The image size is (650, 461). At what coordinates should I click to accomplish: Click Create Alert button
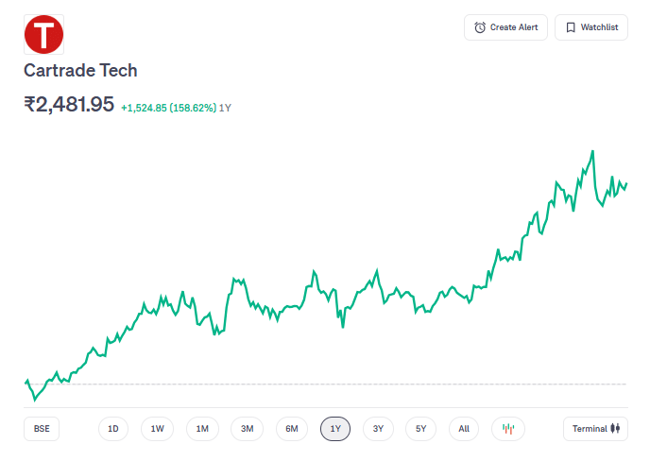click(505, 27)
